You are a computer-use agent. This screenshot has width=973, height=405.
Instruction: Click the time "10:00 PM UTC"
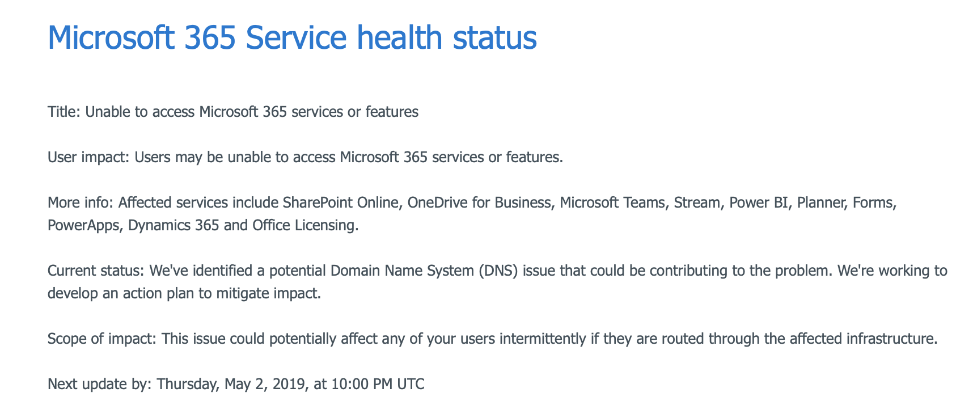[x=378, y=384]
